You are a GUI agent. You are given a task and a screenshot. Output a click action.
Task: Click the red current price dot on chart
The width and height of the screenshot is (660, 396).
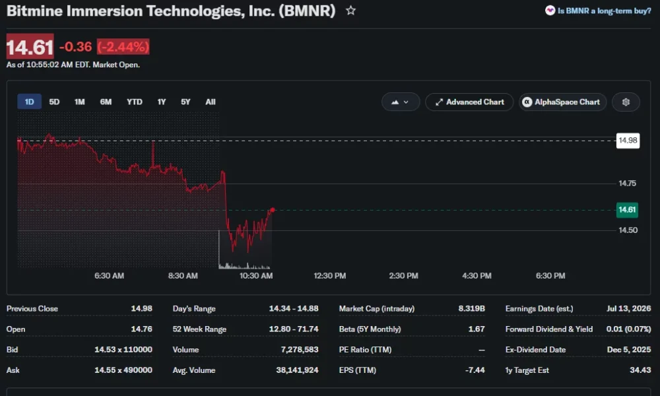point(273,210)
